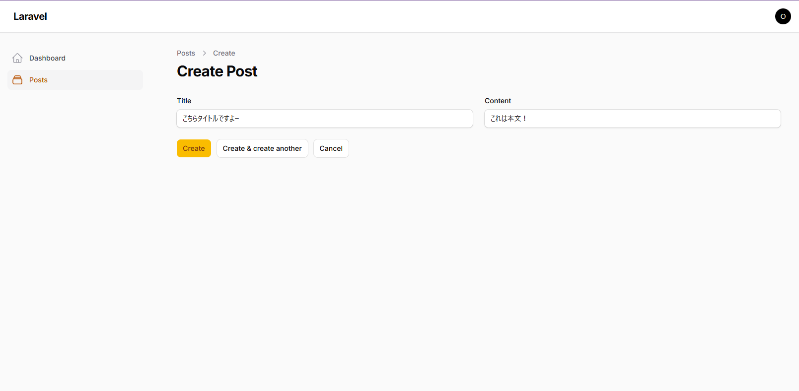Click the Laravel brand logo
This screenshot has width=799, height=391.
30,16
